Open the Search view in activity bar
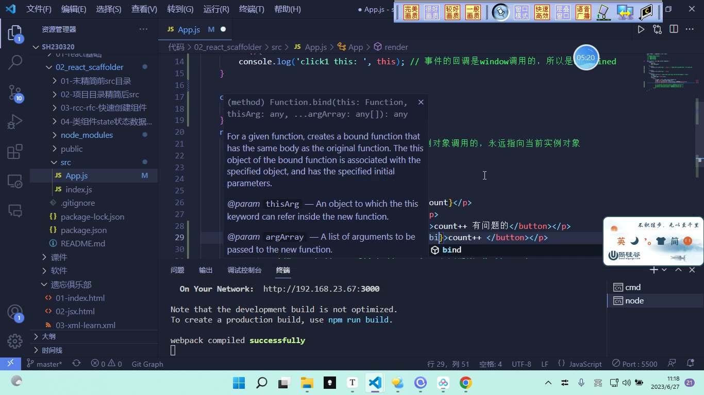Image resolution: width=704 pixels, height=395 pixels. (15, 63)
